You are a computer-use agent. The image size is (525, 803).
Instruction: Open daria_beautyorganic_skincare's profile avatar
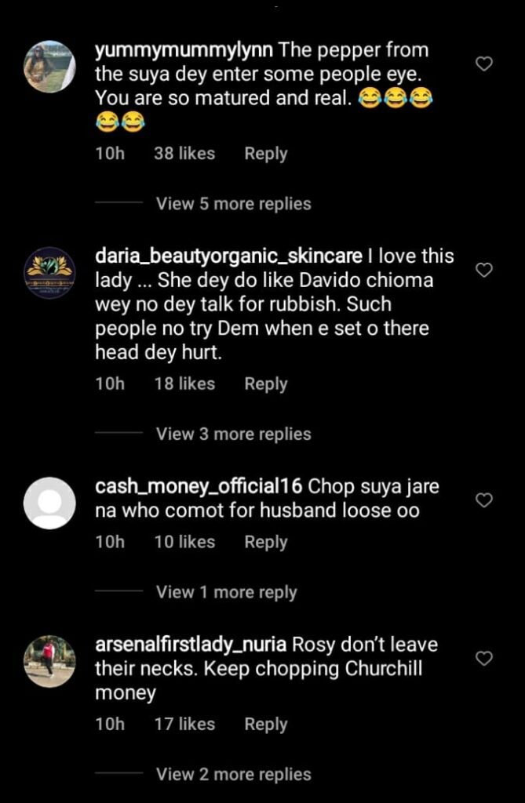click(50, 273)
